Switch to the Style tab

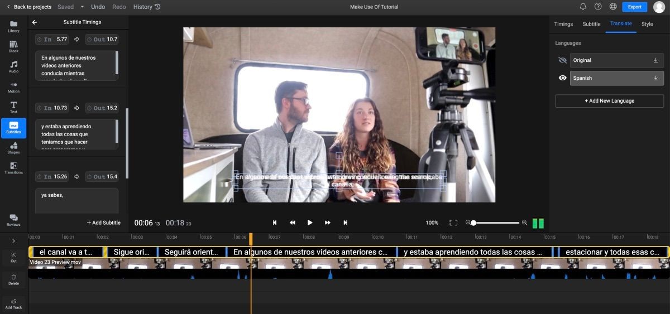click(x=647, y=24)
